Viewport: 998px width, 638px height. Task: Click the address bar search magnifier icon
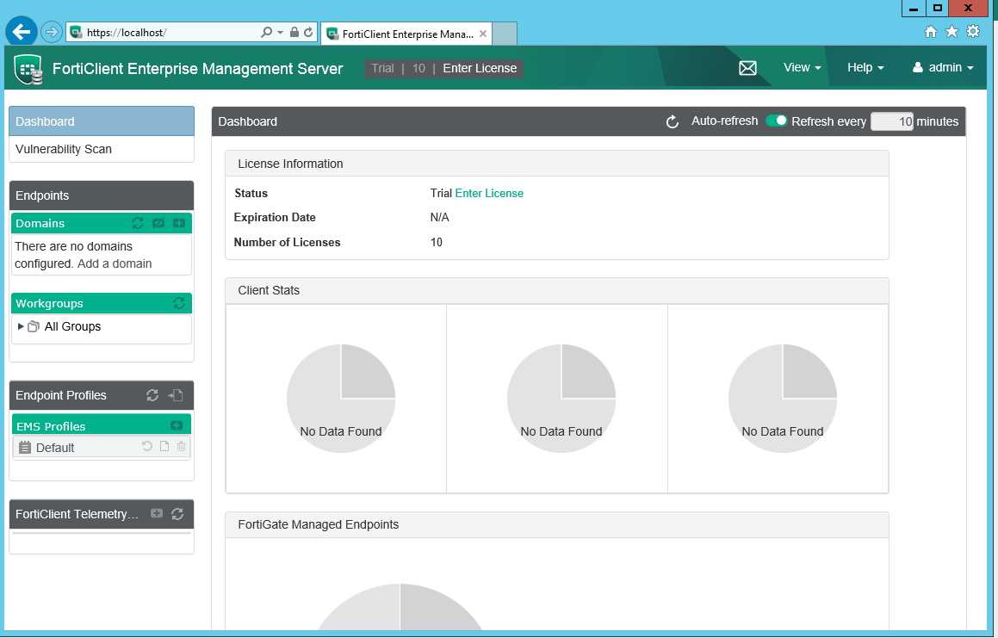click(266, 32)
